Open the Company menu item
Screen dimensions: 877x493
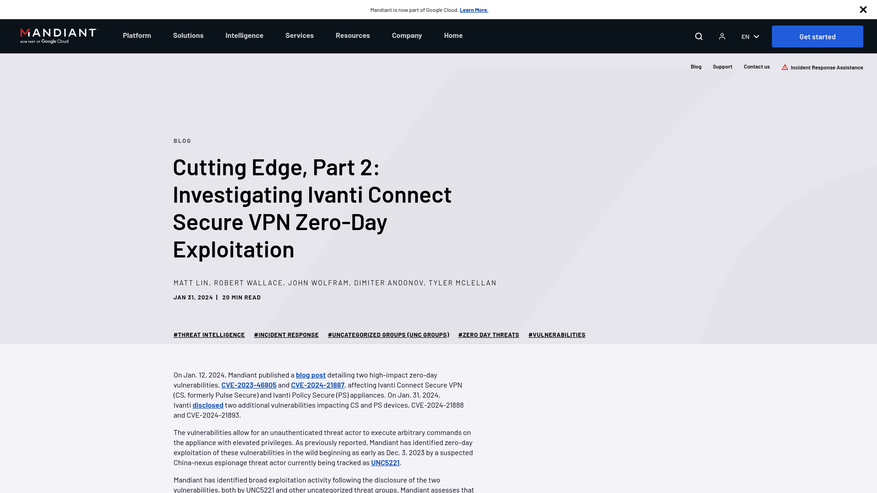pos(407,35)
